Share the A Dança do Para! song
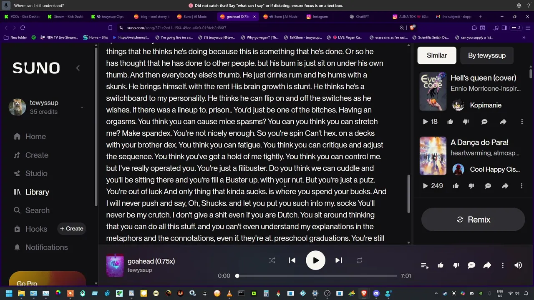This screenshot has height=300, width=534. [505, 186]
